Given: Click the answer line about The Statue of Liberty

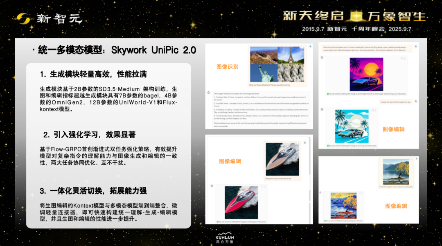Looking at the screenshot, I should click(261, 111).
